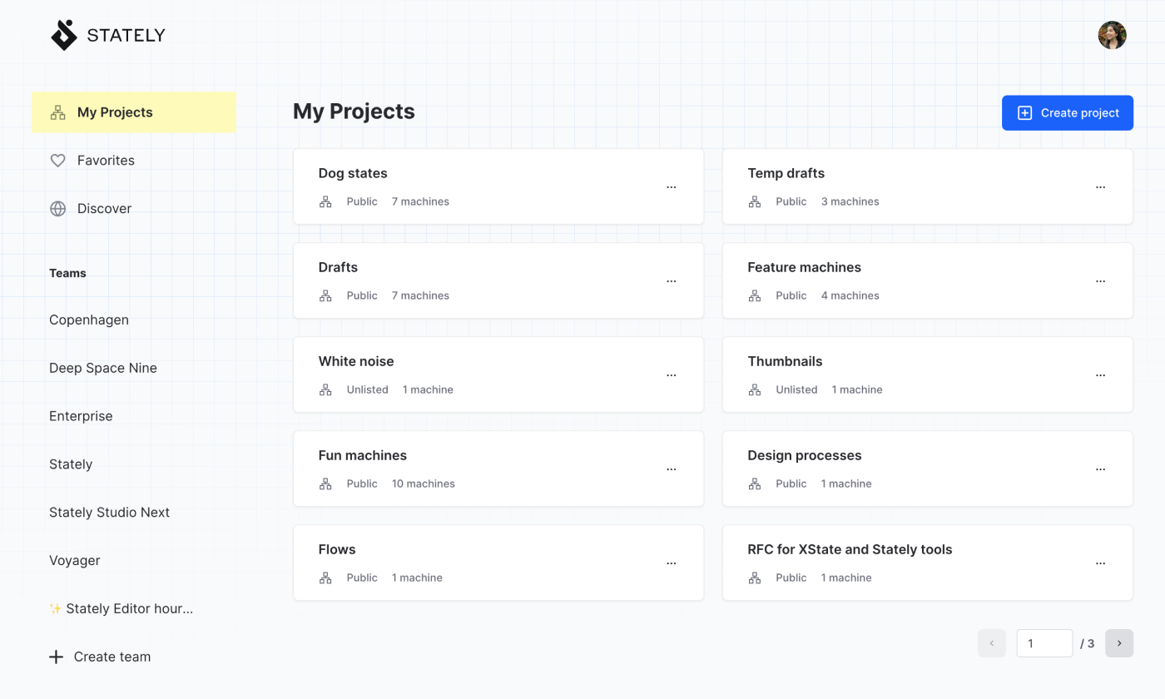Click the Stately logo icon
This screenshot has height=699, width=1165.
click(64, 35)
